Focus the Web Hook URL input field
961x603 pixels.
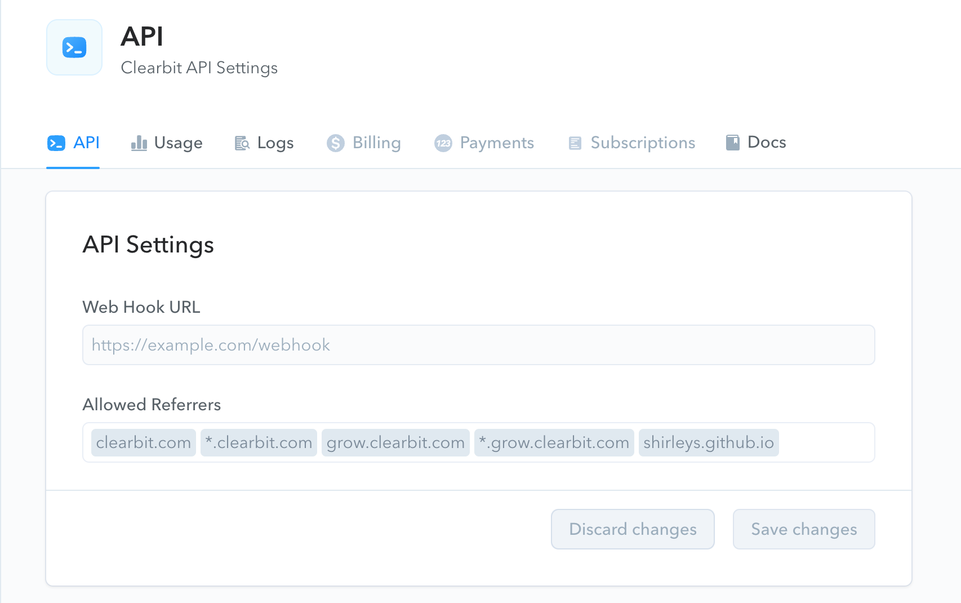pyautogui.click(x=479, y=345)
